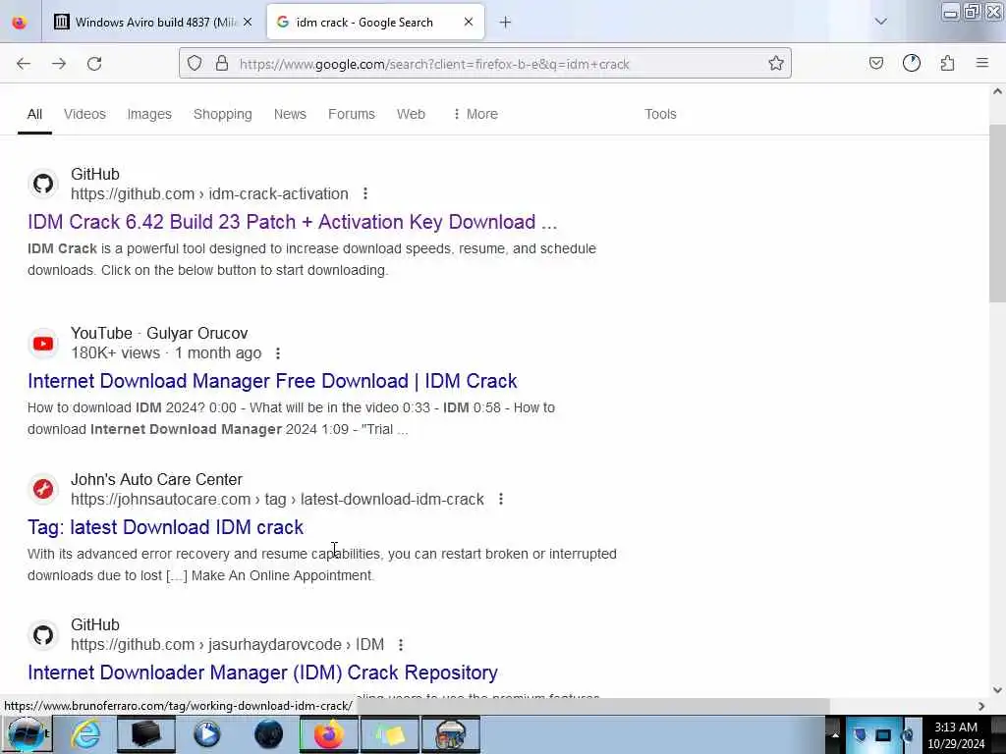
Task: Click GitHub favicon of idm-crack-activation result
Action: coord(43,184)
